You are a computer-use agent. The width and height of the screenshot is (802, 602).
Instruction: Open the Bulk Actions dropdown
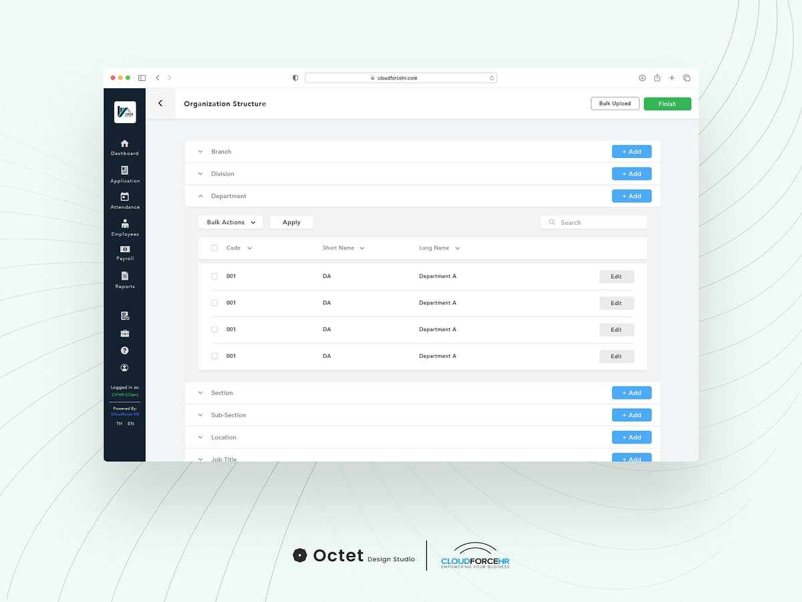click(x=230, y=221)
